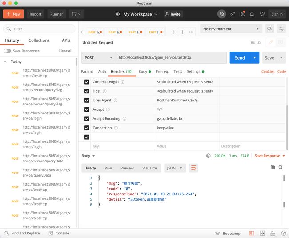Uncheck the Content-Length header checkbox

coord(87,82)
